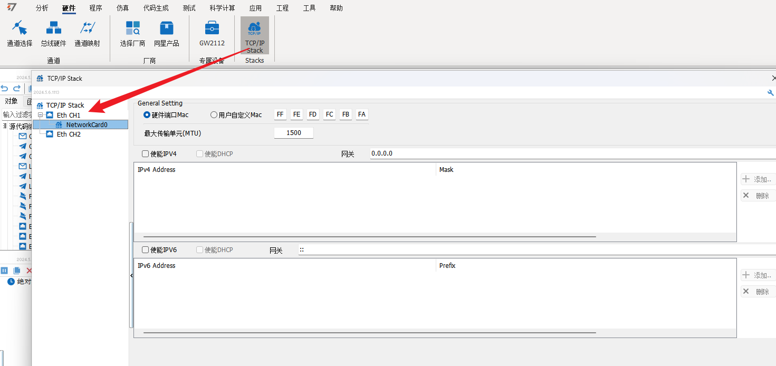Open the 分析 menu

42,8
